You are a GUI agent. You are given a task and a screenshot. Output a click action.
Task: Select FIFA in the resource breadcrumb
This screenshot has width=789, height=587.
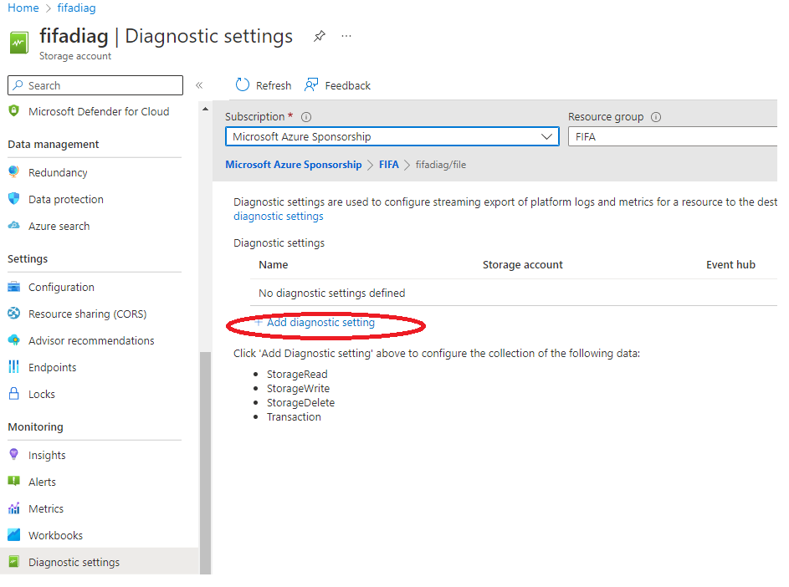click(x=389, y=164)
